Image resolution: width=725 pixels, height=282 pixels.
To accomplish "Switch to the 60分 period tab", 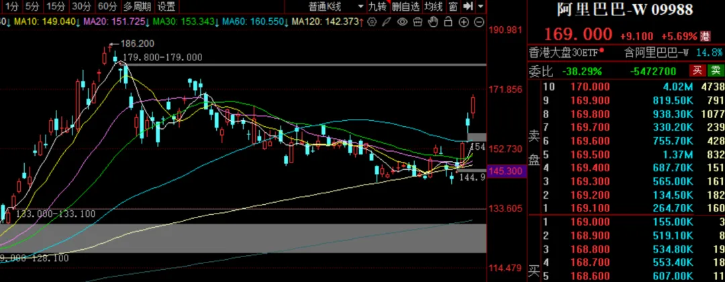I will pos(107,7).
